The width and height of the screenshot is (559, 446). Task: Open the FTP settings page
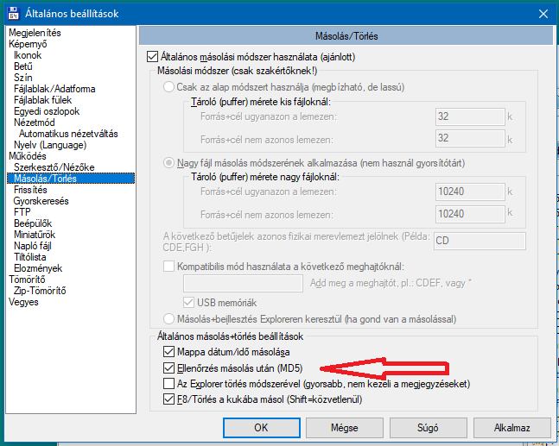tap(22, 211)
